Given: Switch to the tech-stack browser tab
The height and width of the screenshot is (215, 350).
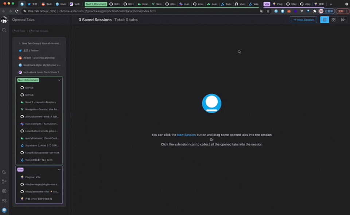Looking at the screenshot, I should click(75, 4).
